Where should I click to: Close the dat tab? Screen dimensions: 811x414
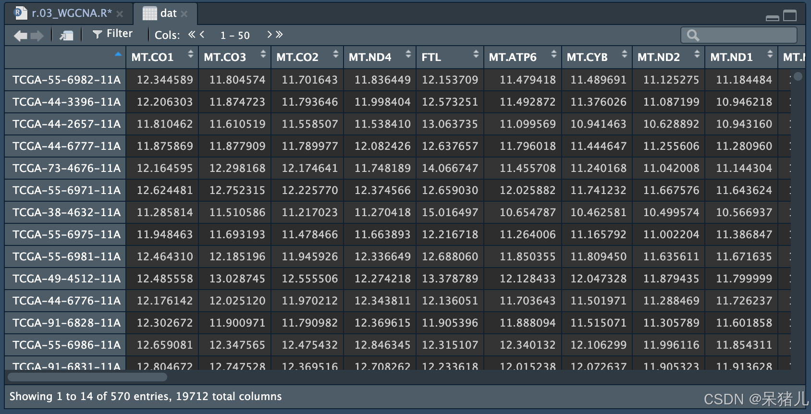click(x=184, y=14)
